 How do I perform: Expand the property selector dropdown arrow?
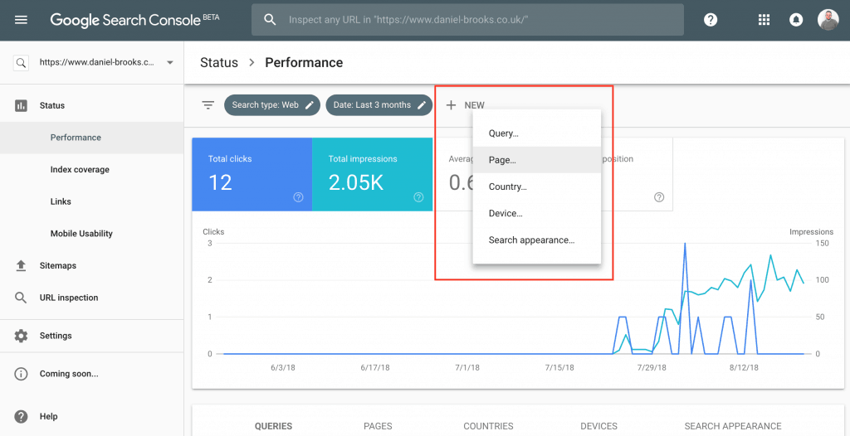169,63
